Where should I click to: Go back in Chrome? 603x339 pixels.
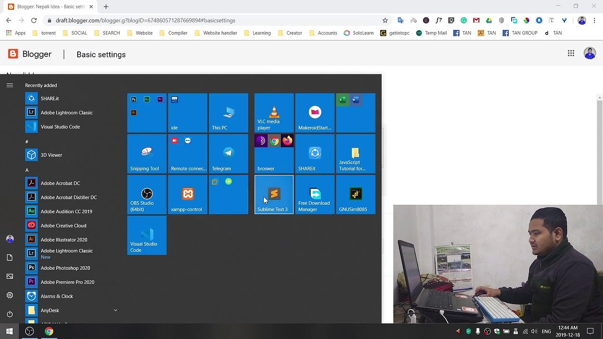tap(8, 20)
